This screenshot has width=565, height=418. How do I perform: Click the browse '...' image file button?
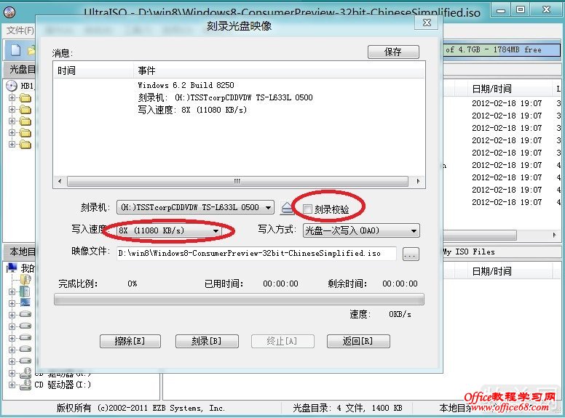(x=411, y=254)
